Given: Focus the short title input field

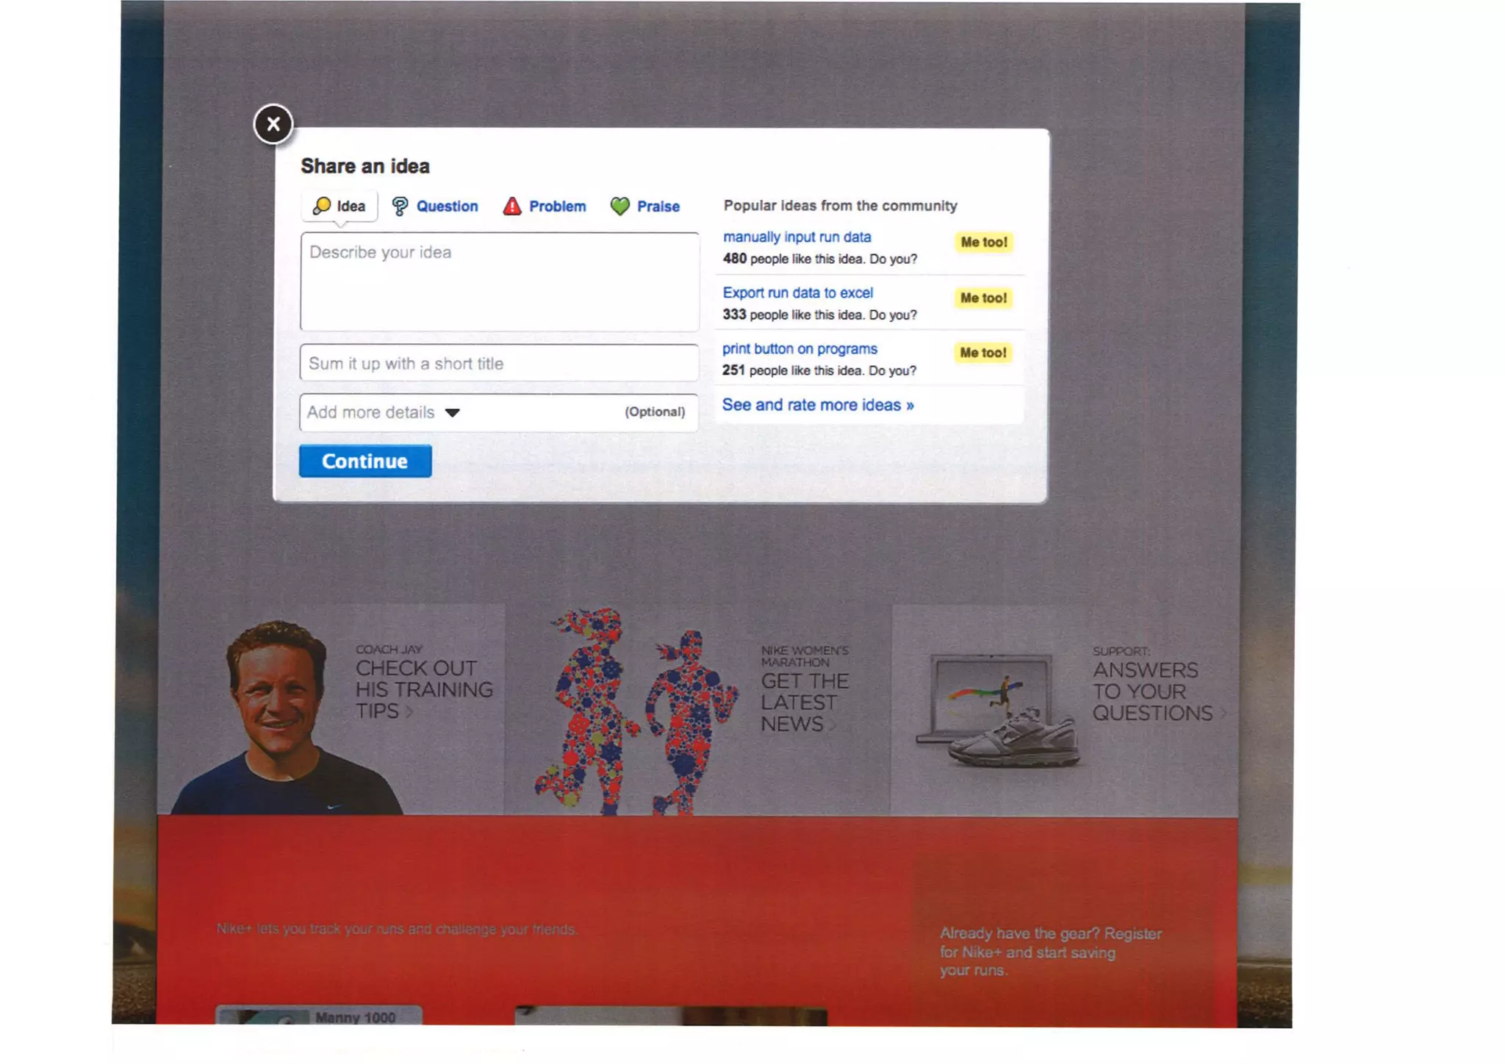Looking at the screenshot, I should [499, 364].
